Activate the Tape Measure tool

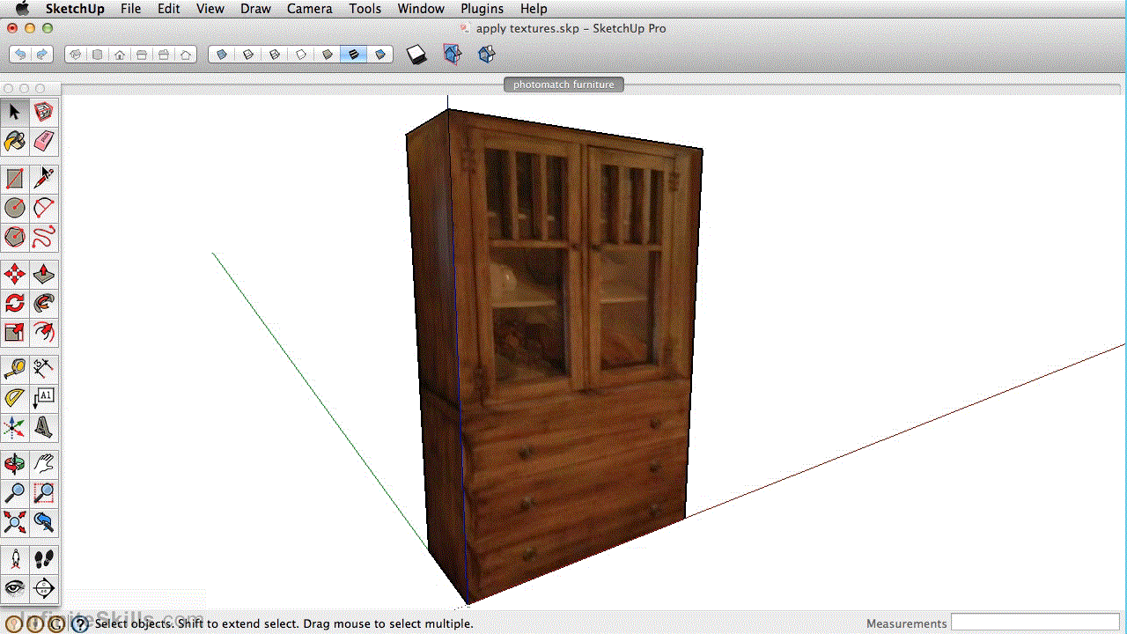coord(15,369)
